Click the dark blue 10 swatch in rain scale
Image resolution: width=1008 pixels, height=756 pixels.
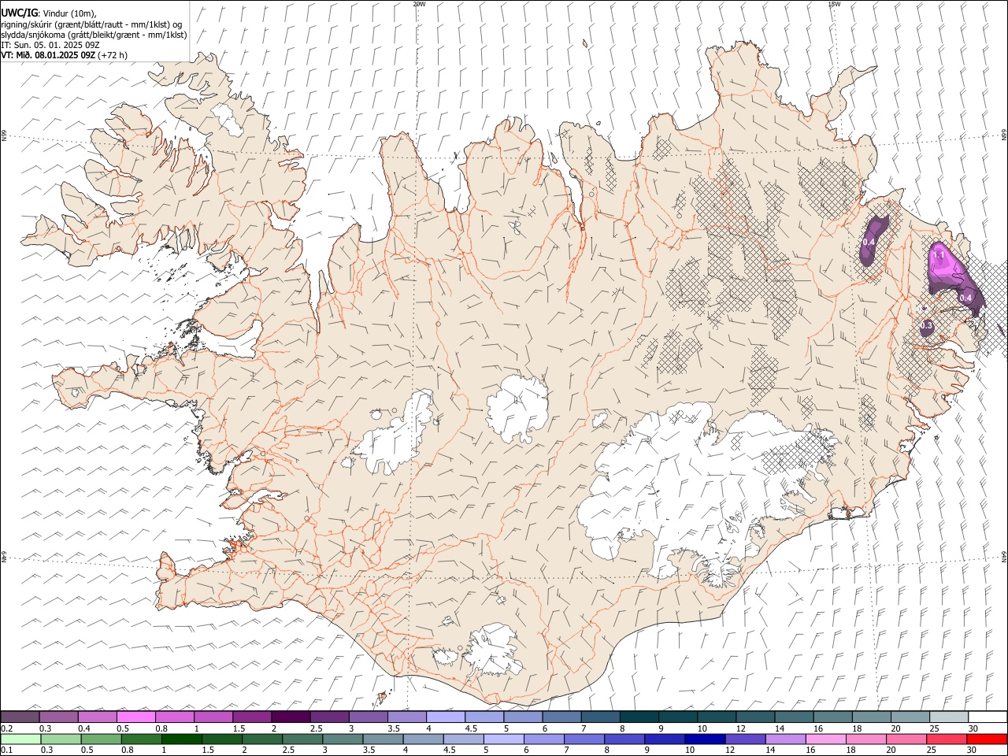[x=705, y=739]
